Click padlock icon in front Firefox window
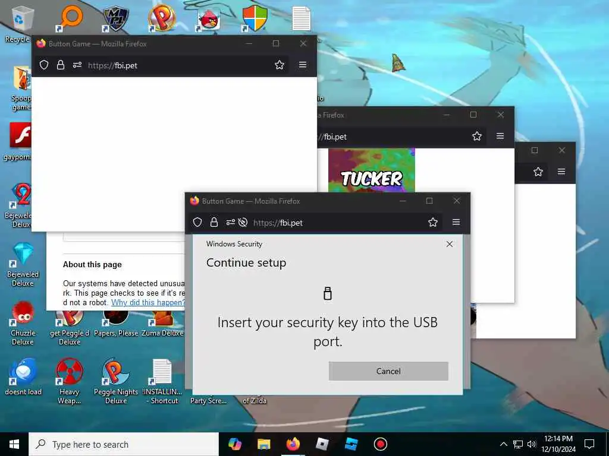This screenshot has height=456, width=609. (x=214, y=222)
